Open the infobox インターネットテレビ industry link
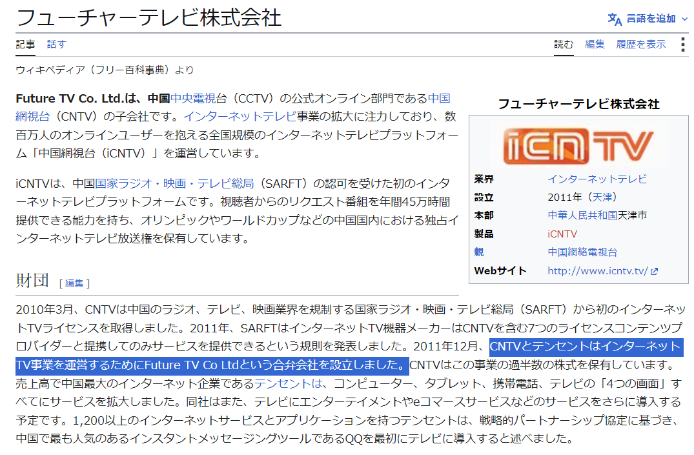694x455 pixels. click(597, 179)
